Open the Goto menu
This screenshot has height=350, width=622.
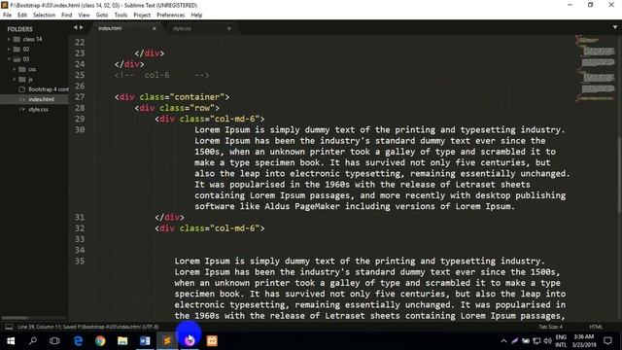102,16
